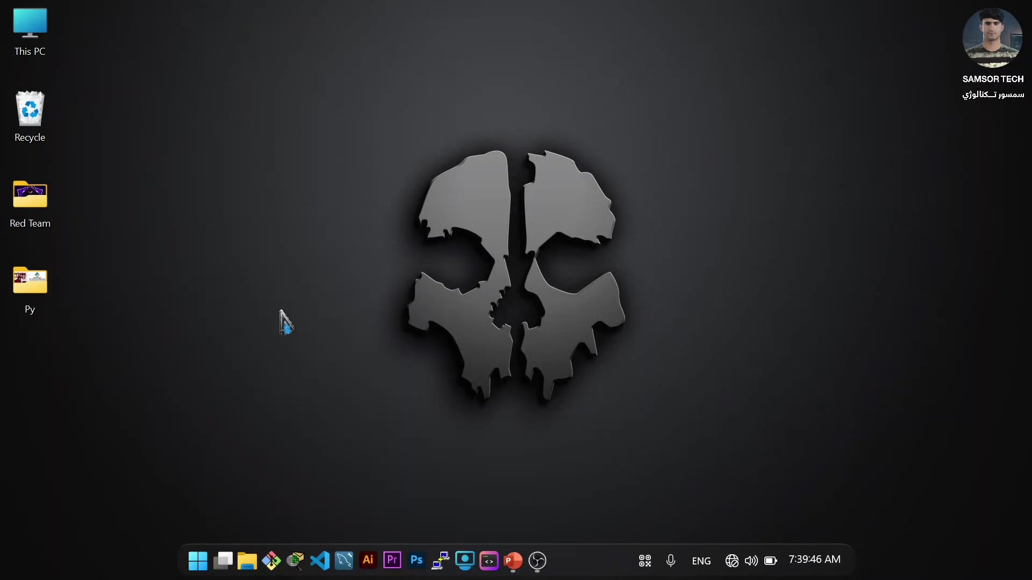
Task: Select the Py folder on desktop
Action: pyautogui.click(x=30, y=290)
